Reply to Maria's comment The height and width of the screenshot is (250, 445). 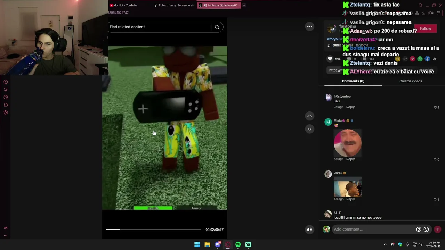click(350, 159)
